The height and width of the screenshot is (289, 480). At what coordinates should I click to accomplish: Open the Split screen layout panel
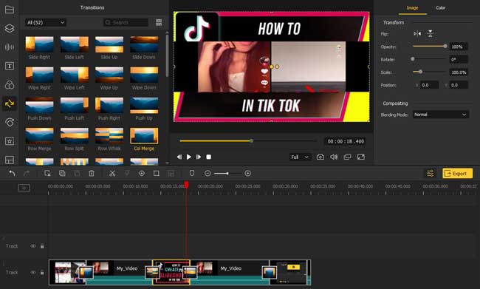[10, 160]
